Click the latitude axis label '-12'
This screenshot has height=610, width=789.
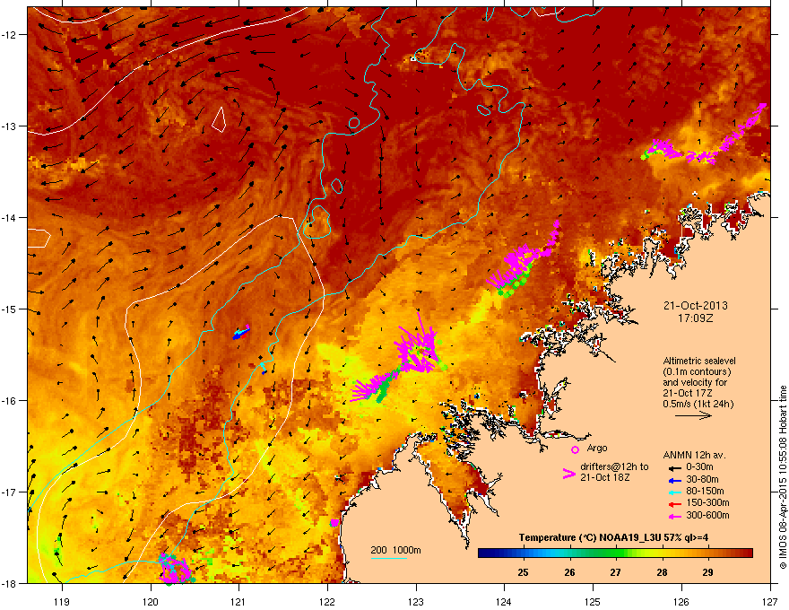point(10,34)
